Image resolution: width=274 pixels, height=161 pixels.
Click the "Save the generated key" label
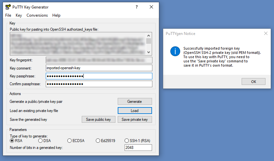coord(28,120)
